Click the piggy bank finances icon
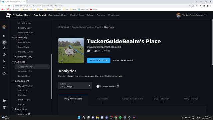213x120 pixels. click(4, 55)
